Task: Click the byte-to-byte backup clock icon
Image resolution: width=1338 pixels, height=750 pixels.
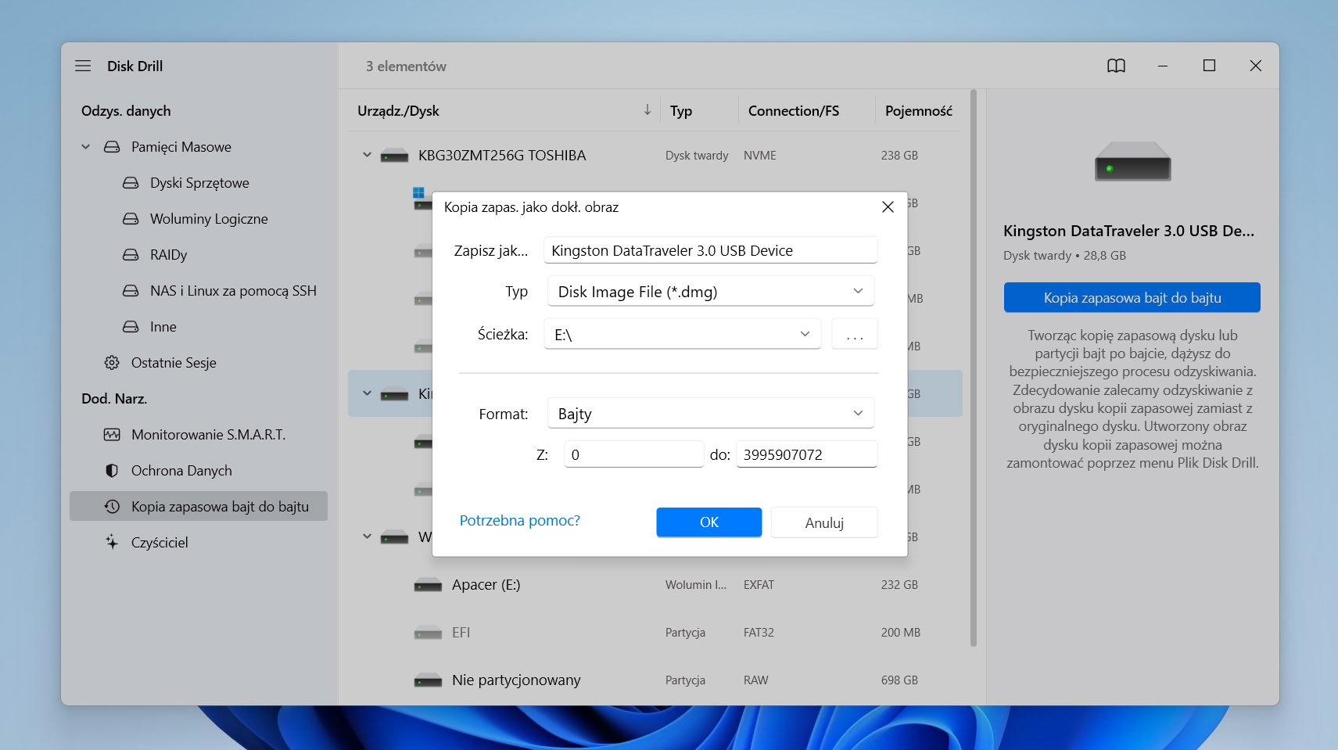Action: [112, 507]
